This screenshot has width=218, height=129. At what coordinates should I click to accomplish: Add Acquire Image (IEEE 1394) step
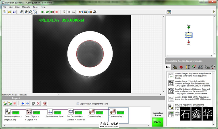190,98
